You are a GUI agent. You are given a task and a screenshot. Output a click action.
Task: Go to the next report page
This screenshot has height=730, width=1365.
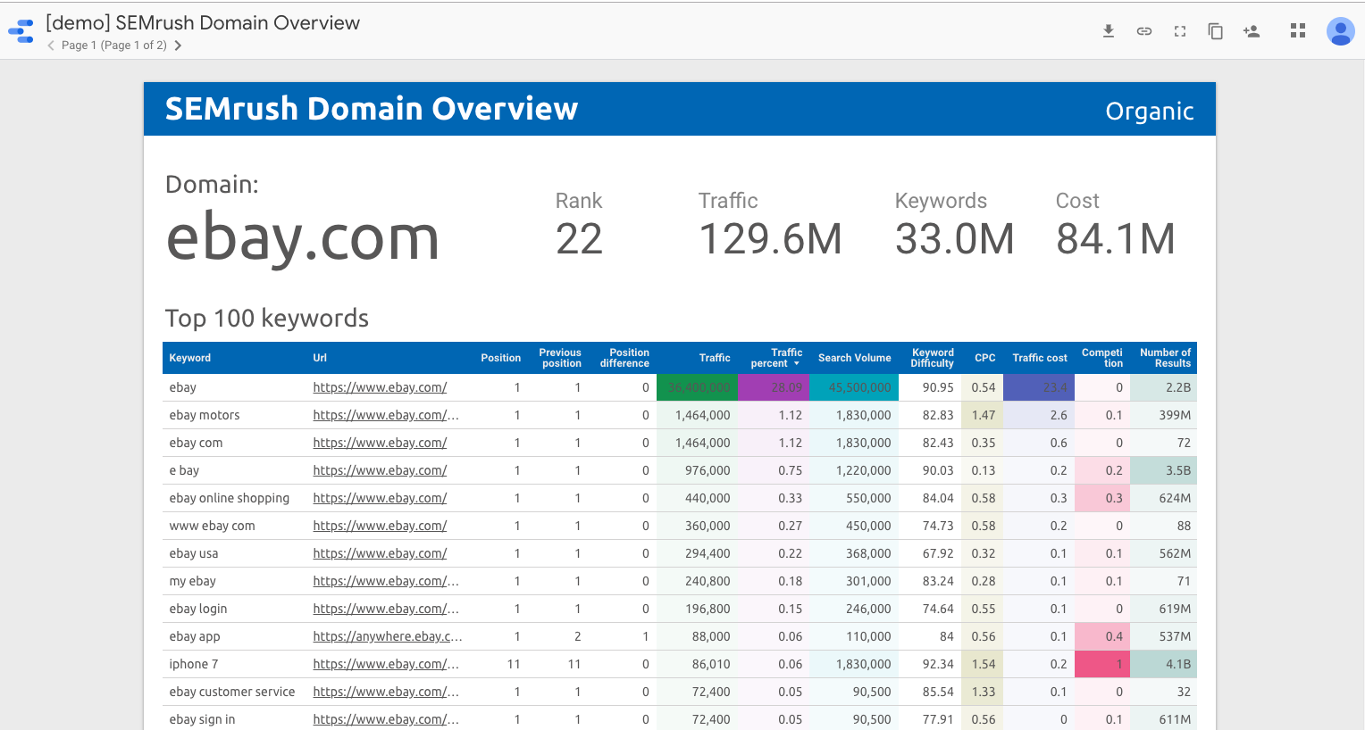[x=178, y=46]
